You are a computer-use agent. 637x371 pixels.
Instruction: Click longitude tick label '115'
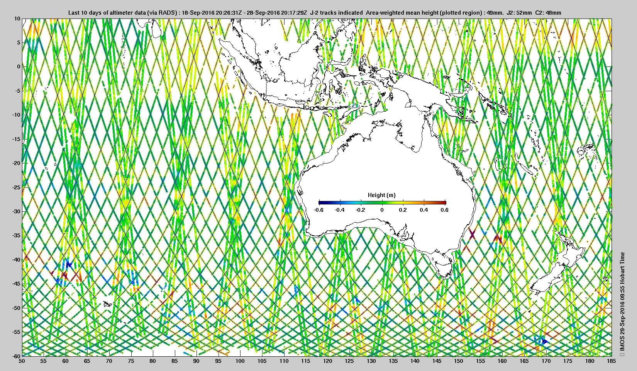pyautogui.click(x=306, y=361)
